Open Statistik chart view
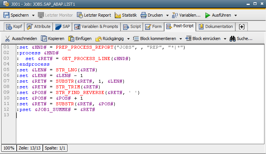This screenshot has height=154, width=266. [125, 15]
